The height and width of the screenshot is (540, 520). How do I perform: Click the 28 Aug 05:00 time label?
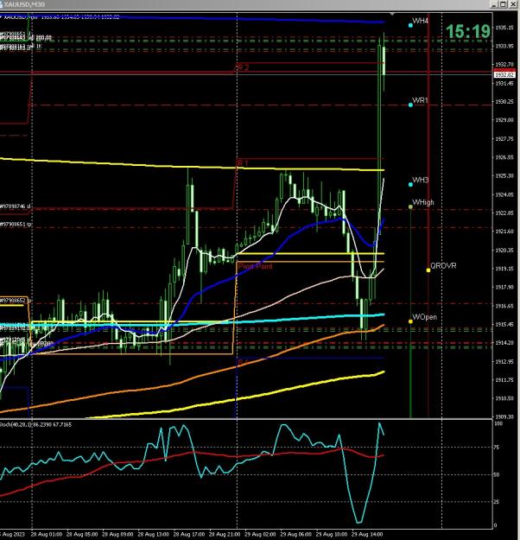point(82,534)
